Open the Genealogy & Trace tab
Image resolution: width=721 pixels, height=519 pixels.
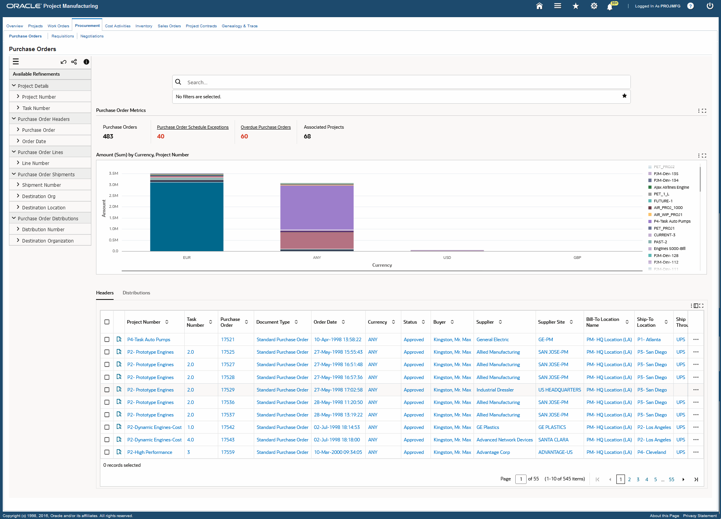point(240,26)
